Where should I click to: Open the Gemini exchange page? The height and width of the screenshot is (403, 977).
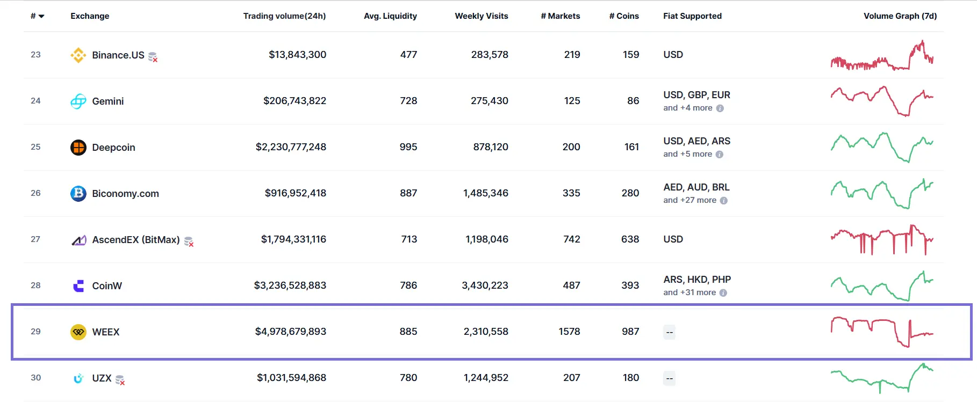click(108, 101)
